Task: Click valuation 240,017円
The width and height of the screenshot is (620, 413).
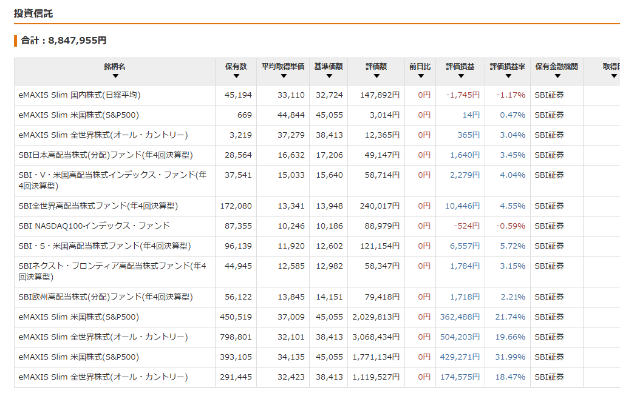Action: tap(380, 206)
